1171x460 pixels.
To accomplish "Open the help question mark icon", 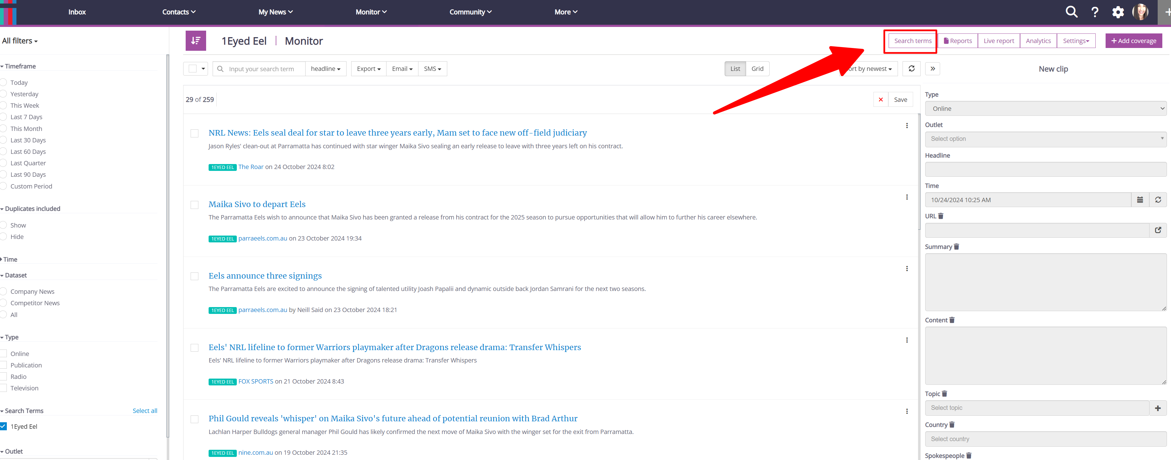I will [x=1095, y=12].
